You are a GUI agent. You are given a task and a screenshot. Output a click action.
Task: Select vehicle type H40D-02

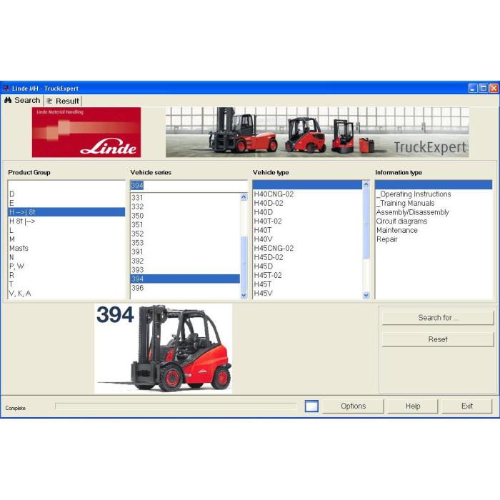(307, 203)
